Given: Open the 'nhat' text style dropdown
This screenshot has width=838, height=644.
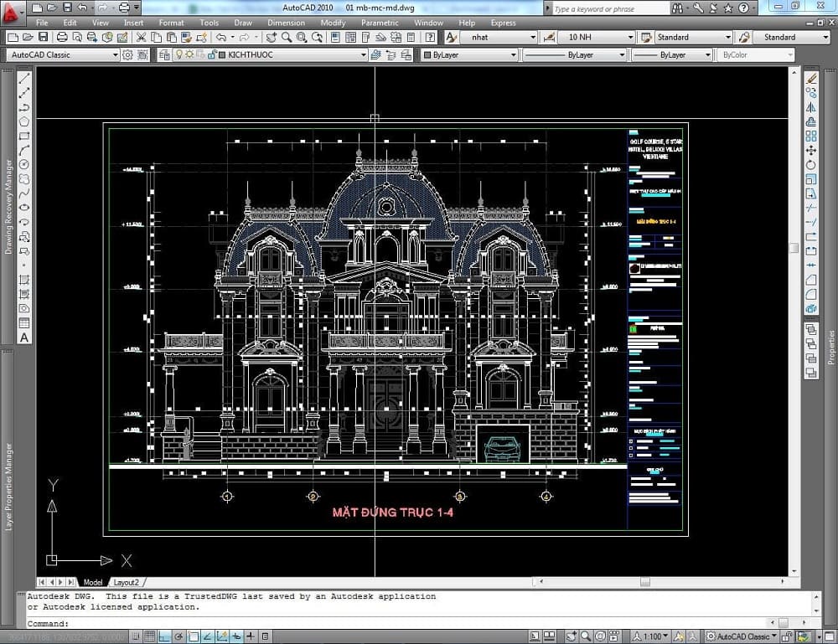Looking at the screenshot, I should pyautogui.click(x=532, y=38).
